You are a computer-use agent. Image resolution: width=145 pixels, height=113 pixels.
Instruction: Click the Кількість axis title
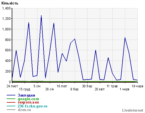coord(10,3)
